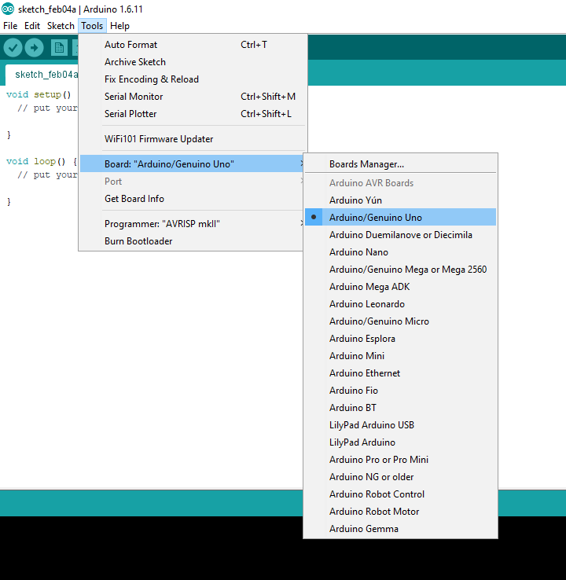Choose Auto Format from Tools menu

coord(193,45)
